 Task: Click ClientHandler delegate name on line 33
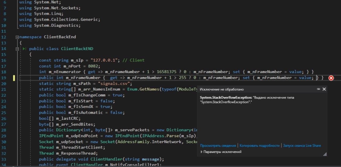[106, 160]
